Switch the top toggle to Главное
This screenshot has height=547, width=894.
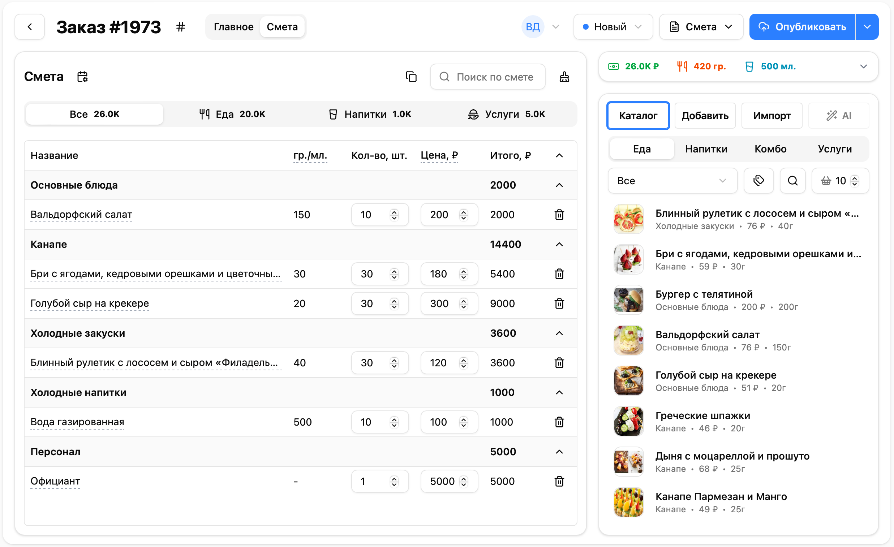233,27
